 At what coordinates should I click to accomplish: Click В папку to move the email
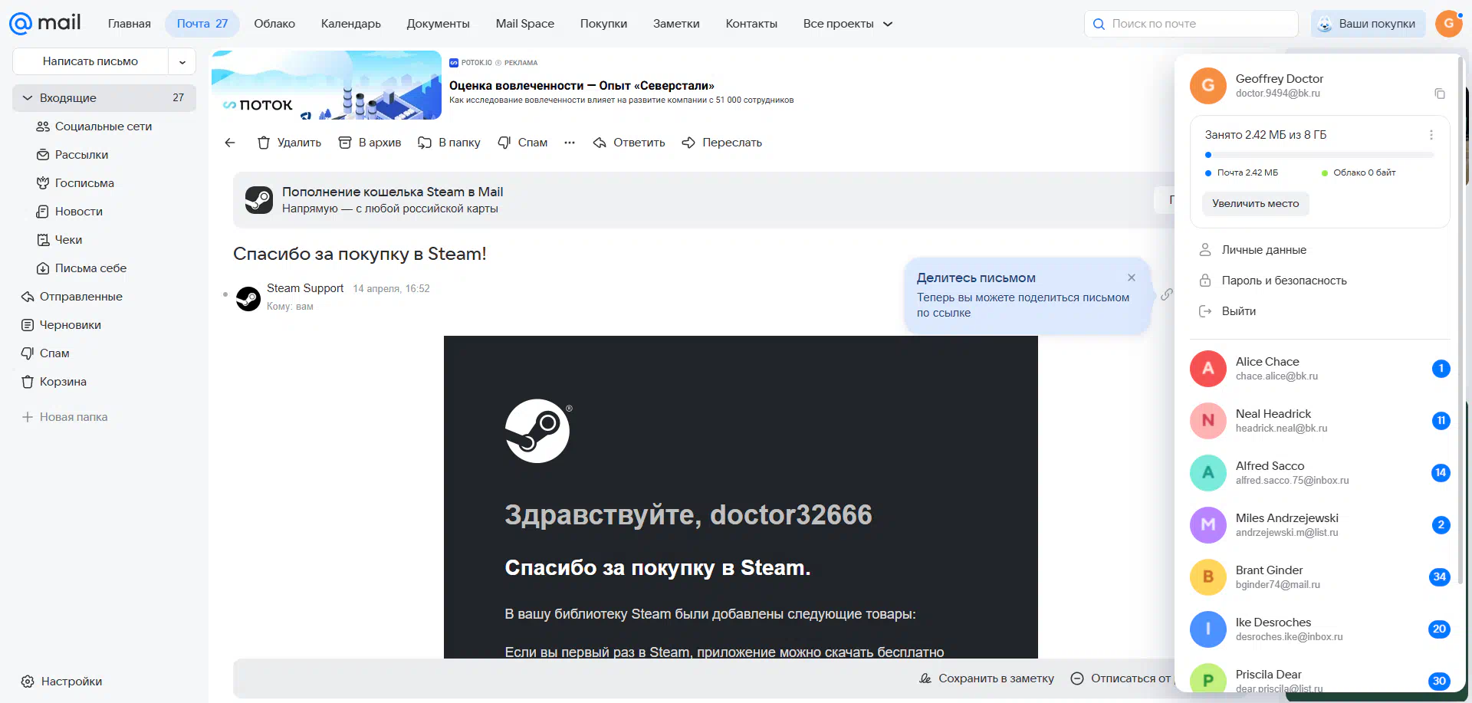click(449, 143)
